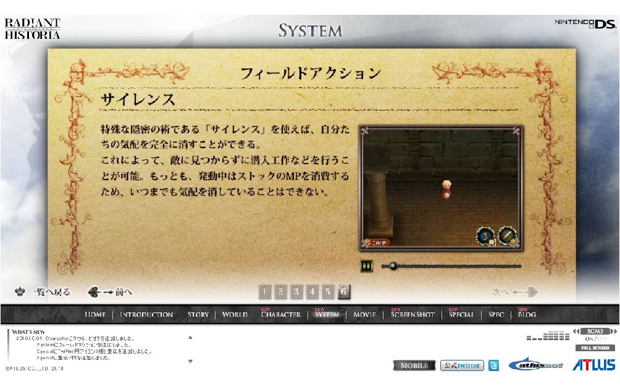Open the Introduction menu item
The image size is (620, 392).
coord(146,315)
